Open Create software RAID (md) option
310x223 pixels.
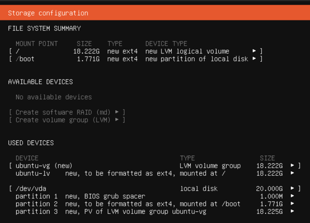point(67,112)
